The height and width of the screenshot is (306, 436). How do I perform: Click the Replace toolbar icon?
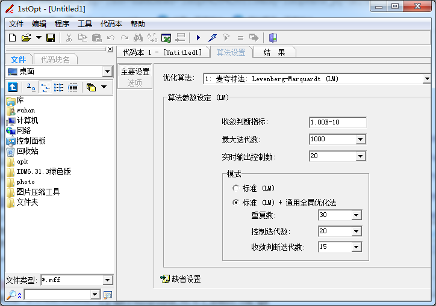pos(152,37)
